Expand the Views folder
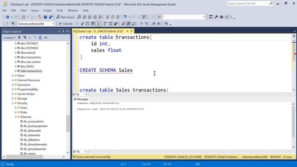 click(13, 76)
